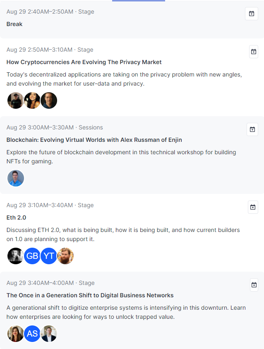Open the AS speaker avatar
This screenshot has width=264, height=349.
point(32,334)
